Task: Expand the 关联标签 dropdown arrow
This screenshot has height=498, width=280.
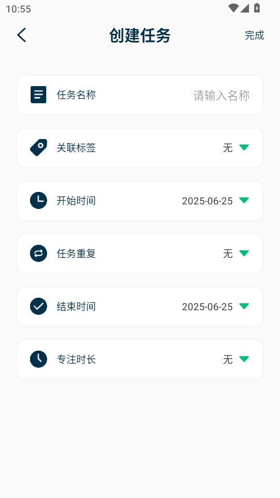Action: click(x=244, y=147)
